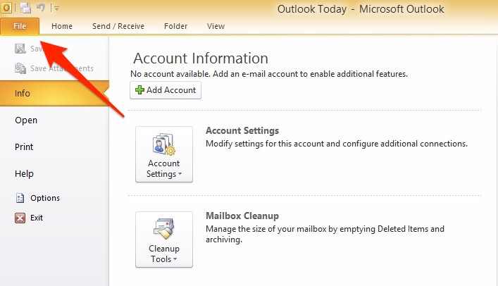This screenshot has width=498, height=286.
Task: Expand the Account Settings dropdown arrow
Action: (x=180, y=174)
